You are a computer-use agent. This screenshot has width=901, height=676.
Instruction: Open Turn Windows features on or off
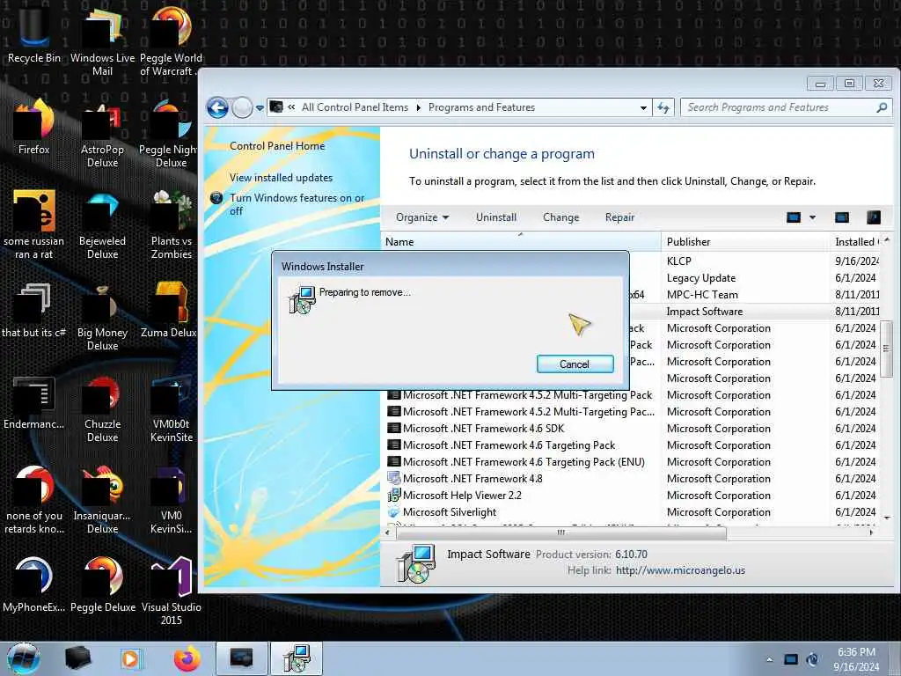click(297, 204)
